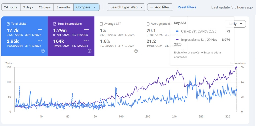This screenshot has height=126, width=256.
Task: Switch to the 3 months date range
Action: click(x=63, y=7)
